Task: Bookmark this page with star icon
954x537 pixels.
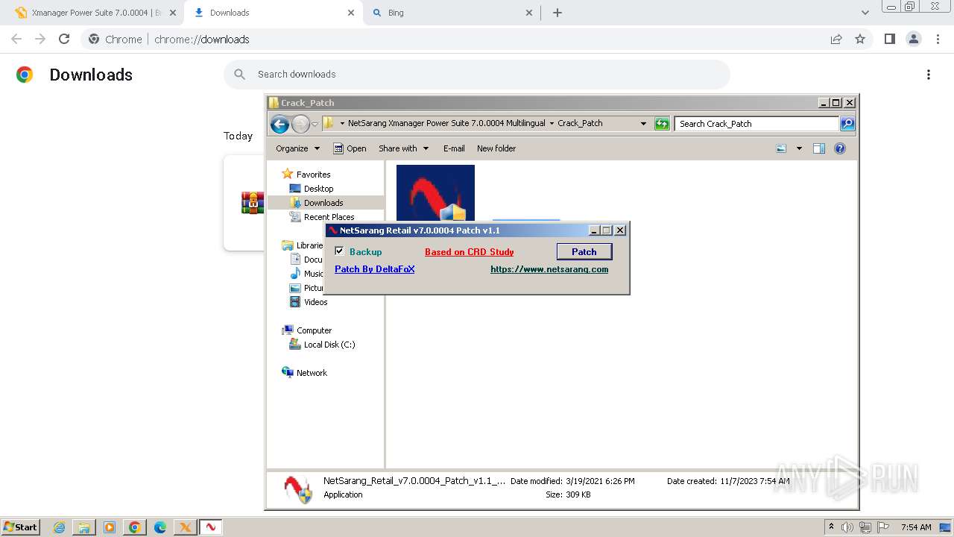Action: [x=860, y=39]
